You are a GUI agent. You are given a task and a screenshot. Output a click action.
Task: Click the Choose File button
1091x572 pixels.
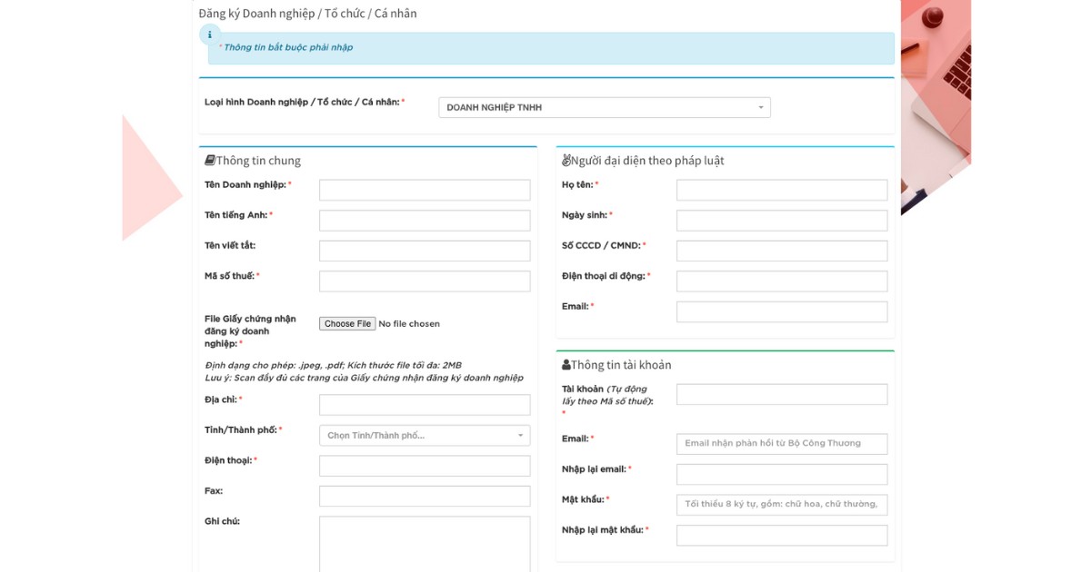coord(347,324)
